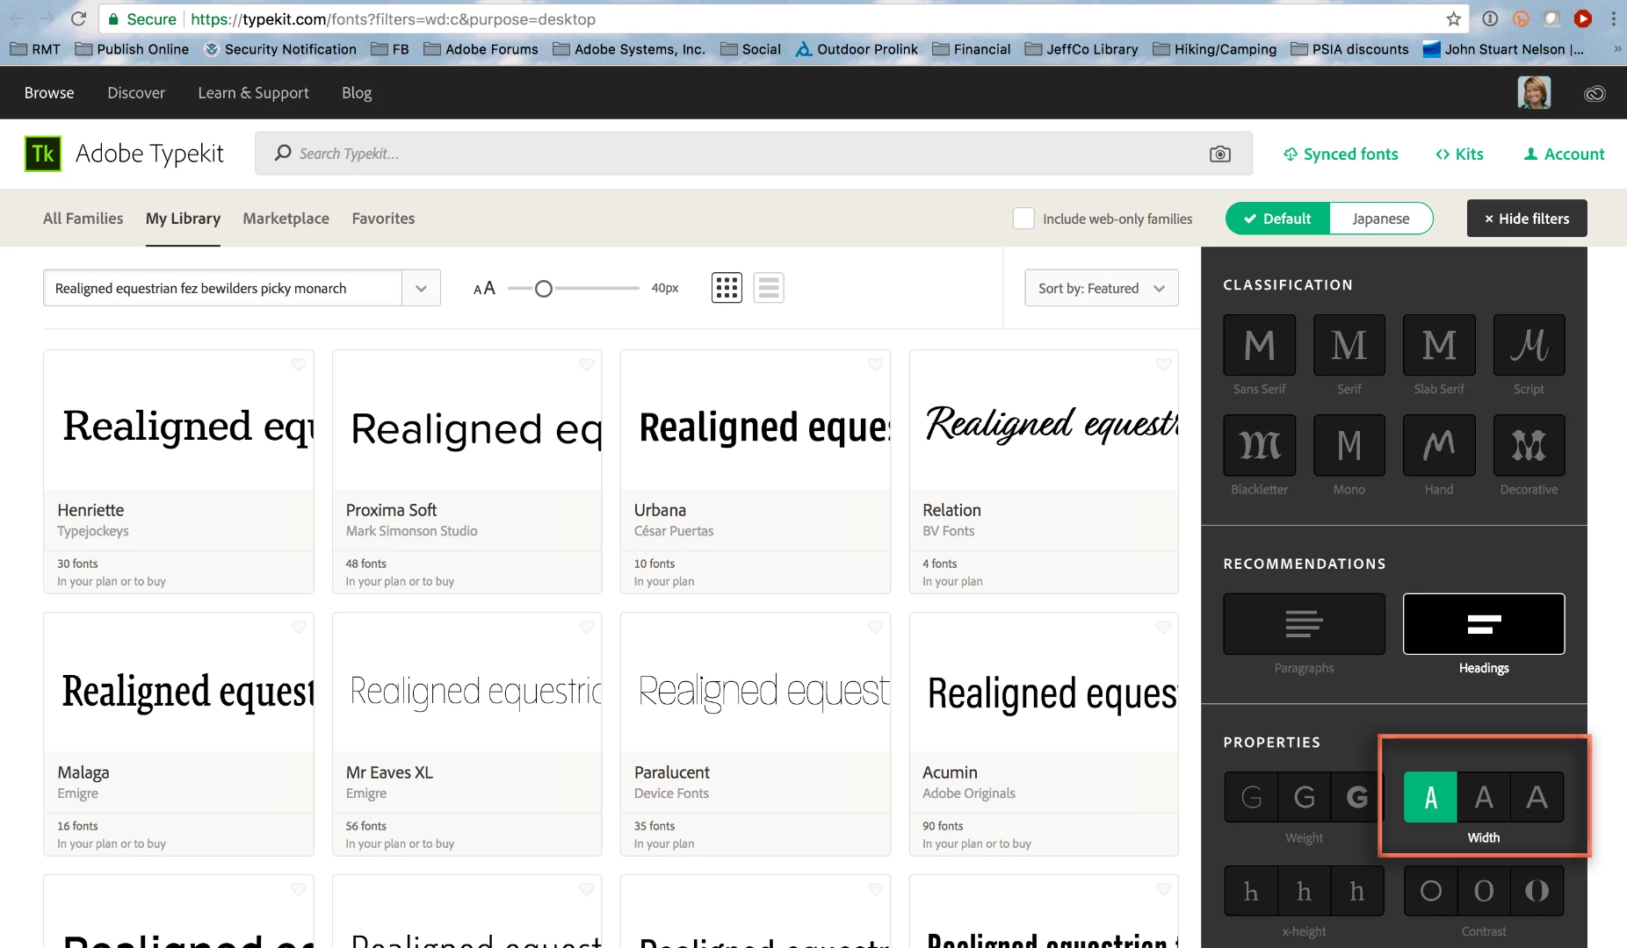Choose the Paragraphs recommendation filter
Image resolution: width=1627 pixels, height=948 pixels.
point(1304,624)
